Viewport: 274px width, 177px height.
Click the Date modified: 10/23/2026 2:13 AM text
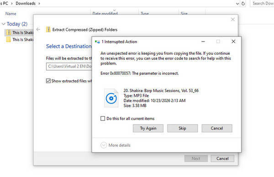click(x=154, y=100)
